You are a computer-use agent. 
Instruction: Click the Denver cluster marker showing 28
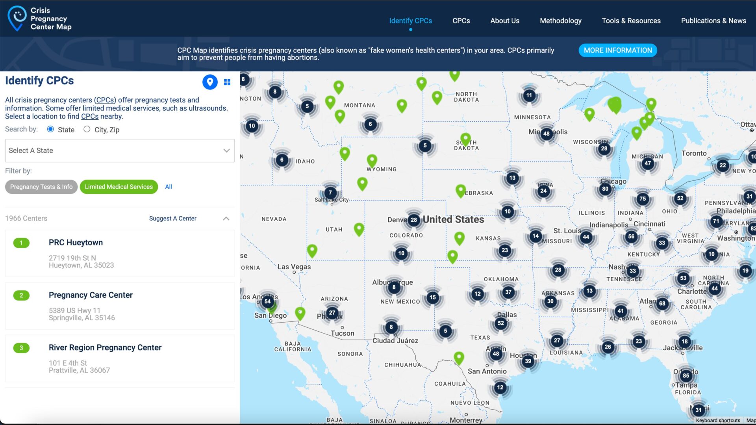click(x=413, y=220)
